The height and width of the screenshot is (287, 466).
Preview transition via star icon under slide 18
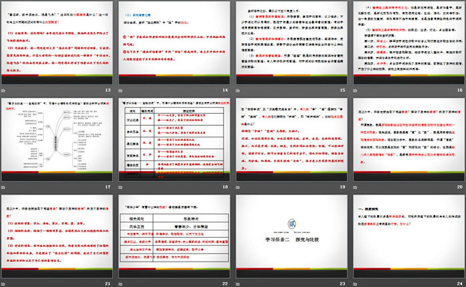point(122,188)
